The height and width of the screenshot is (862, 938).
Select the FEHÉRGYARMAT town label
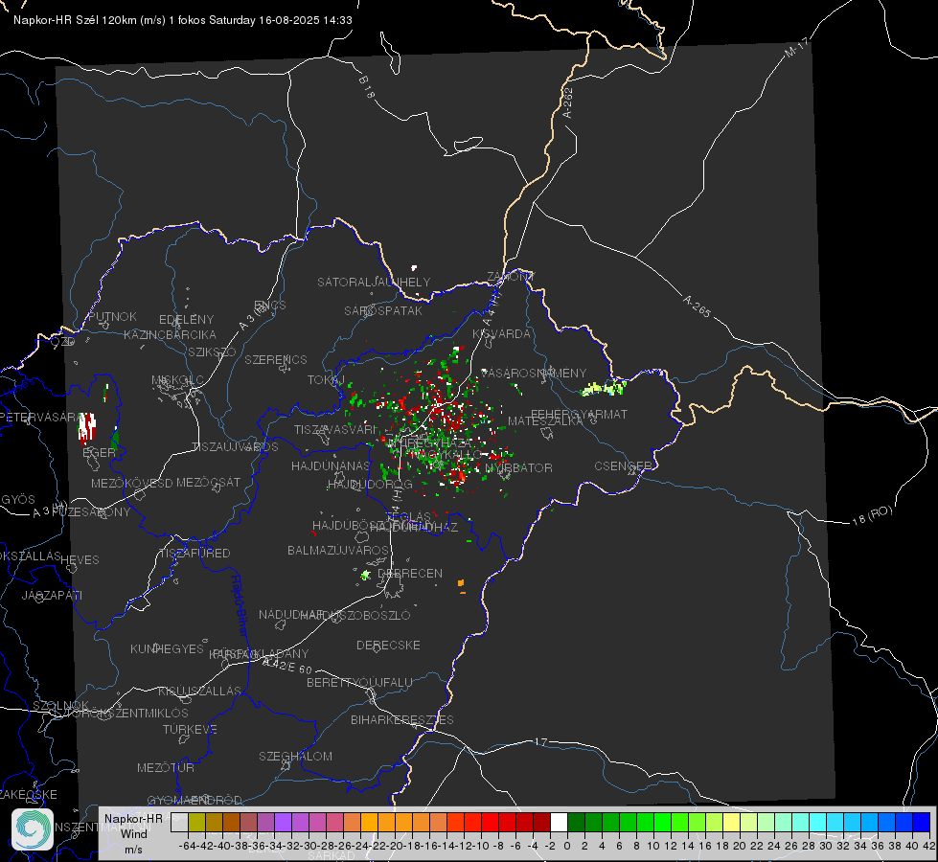579,414
